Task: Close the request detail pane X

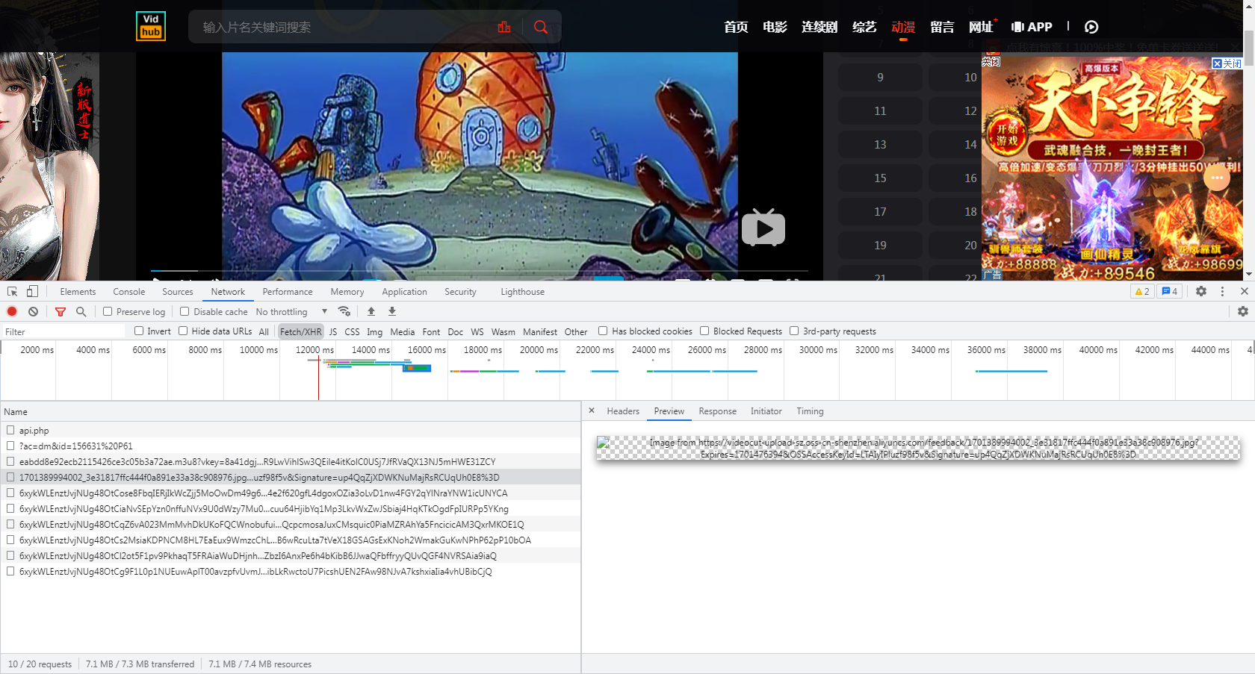Action: (x=592, y=411)
